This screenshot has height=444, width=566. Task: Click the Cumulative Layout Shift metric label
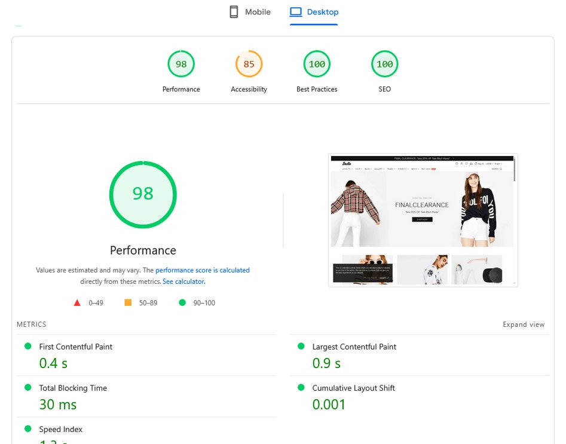[353, 388]
